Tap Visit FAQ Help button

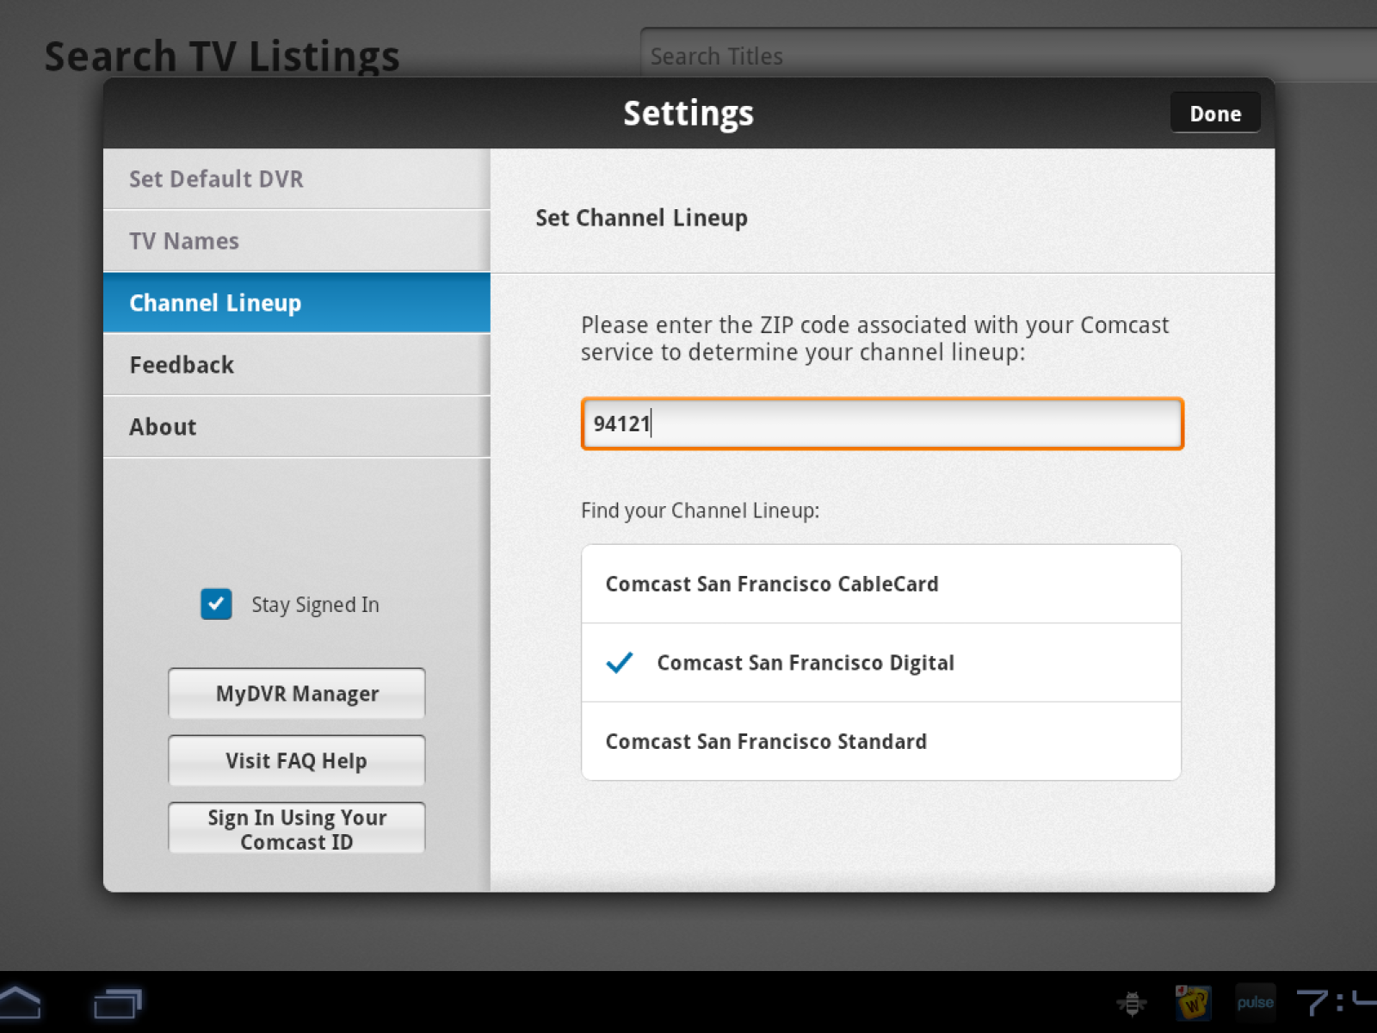297,760
